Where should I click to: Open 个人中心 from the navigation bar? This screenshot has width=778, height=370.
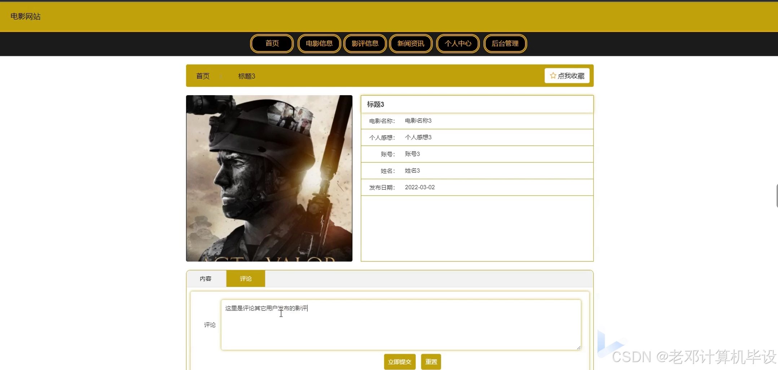[x=458, y=43]
